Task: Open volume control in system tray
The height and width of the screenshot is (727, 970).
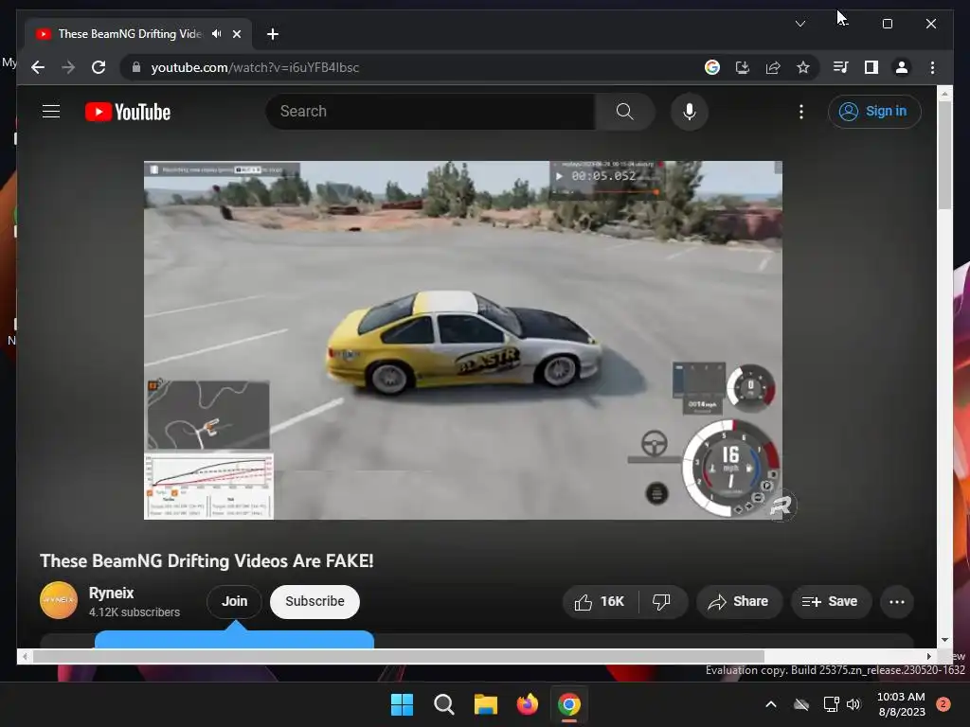Action: (853, 704)
